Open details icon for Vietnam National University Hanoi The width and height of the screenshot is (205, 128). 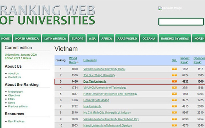[174, 69]
